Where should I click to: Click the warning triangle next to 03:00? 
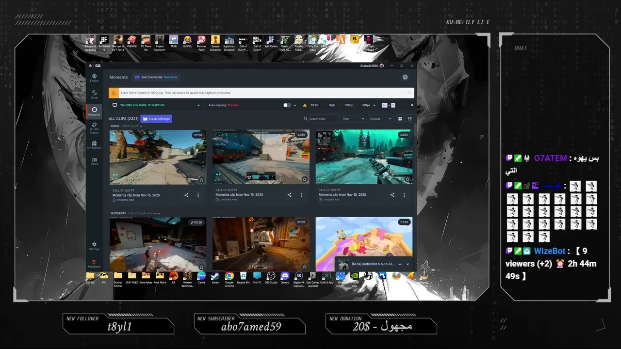click(305, 105)
